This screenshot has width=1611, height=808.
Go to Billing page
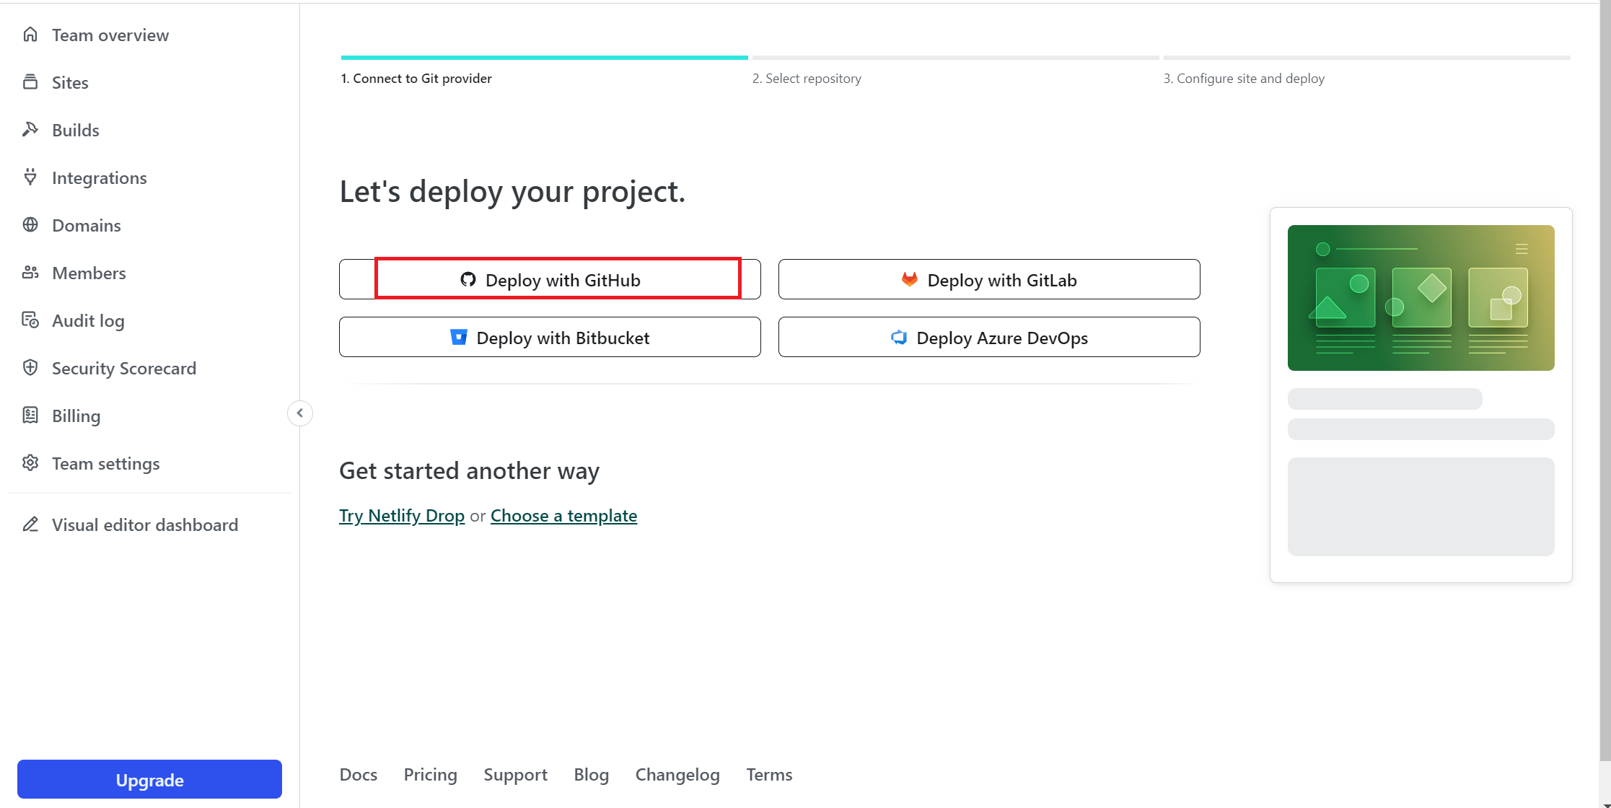pos(76,416)
